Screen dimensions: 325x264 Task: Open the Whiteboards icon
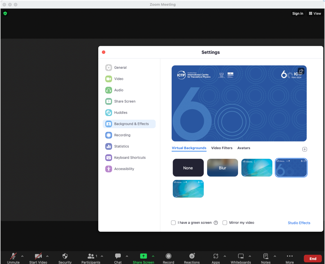coord(241,256)
